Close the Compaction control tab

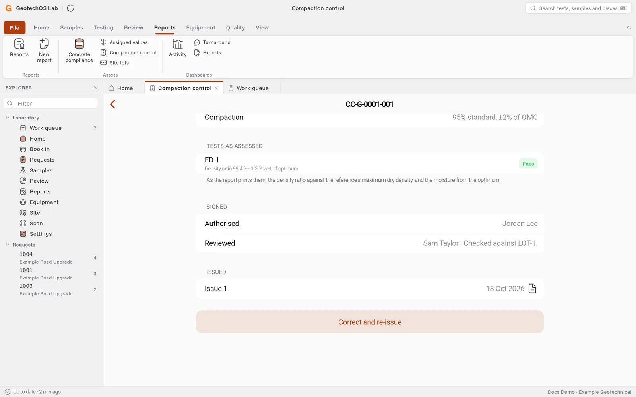pos(217,88)
